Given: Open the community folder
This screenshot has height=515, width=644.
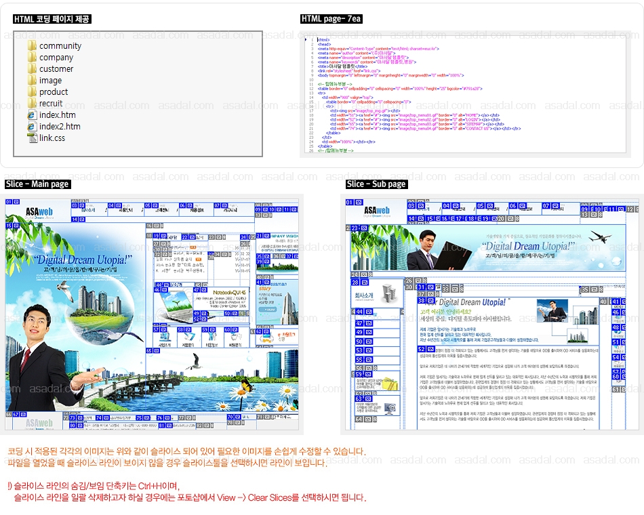Looking at the screenshot, I should [x=60, y=46].
